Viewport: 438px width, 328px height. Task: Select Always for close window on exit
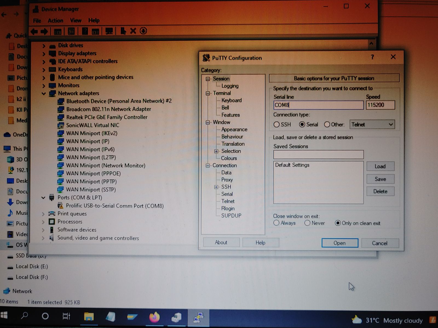point(276,223)
